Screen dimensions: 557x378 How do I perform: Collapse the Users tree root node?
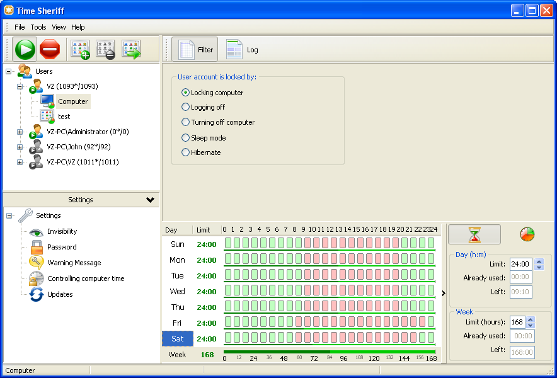point(9,71)
